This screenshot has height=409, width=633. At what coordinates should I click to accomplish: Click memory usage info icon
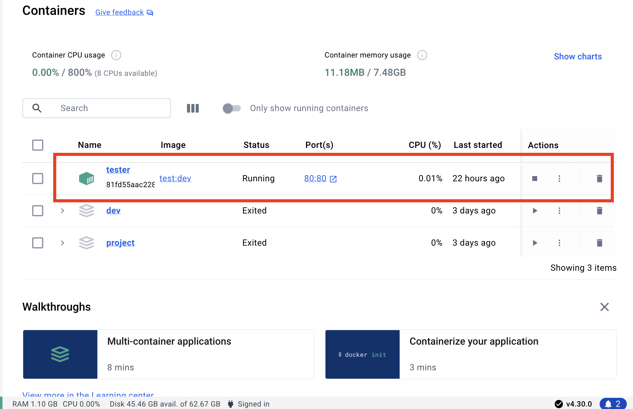click(422, 55)
